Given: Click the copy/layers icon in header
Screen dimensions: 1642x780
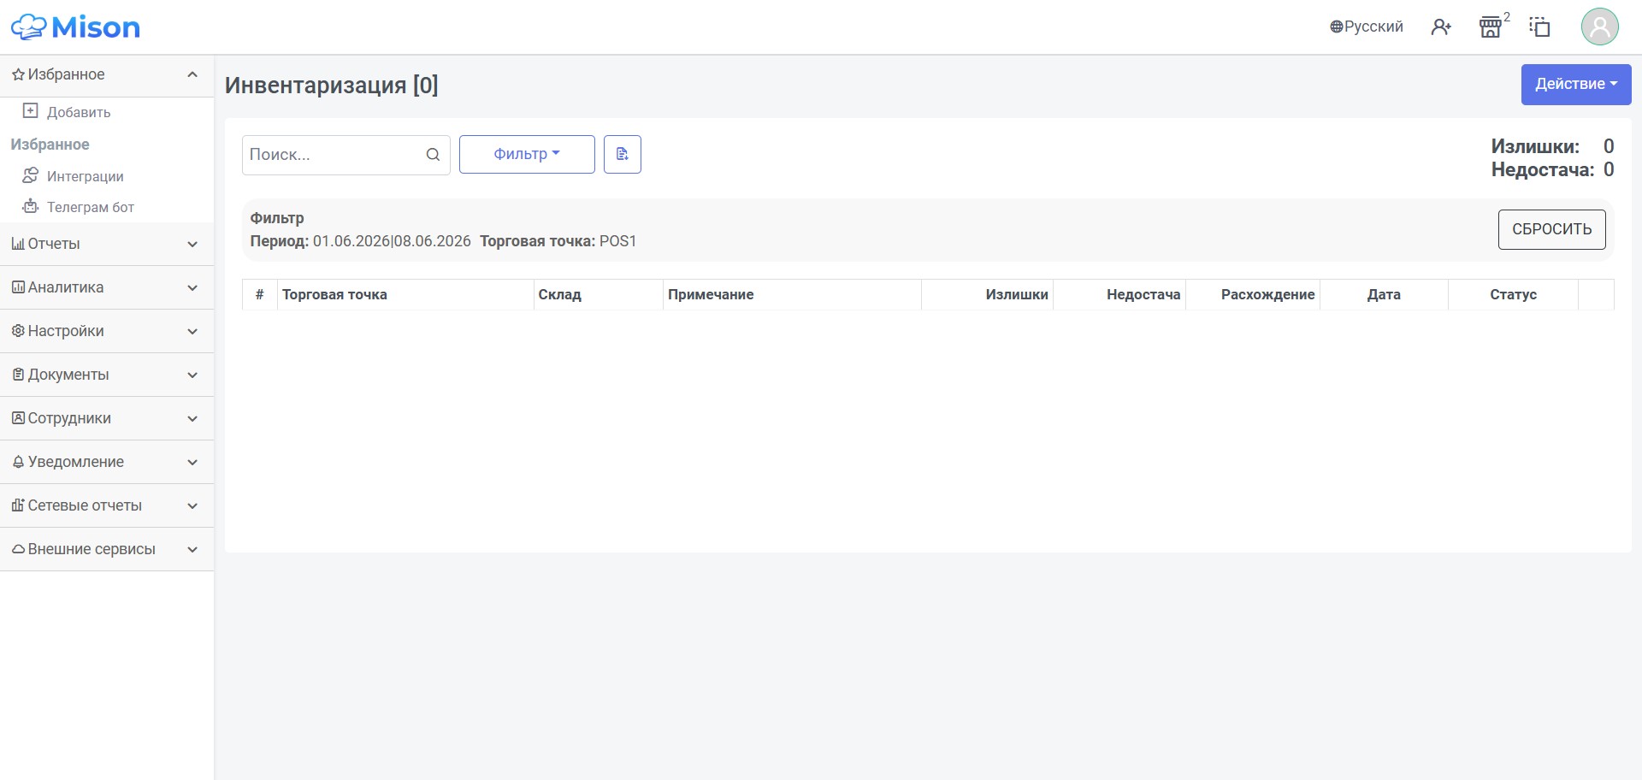Looking at the screenshot, I should [x=1539, y=27].
